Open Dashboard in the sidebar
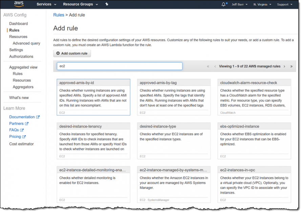Image resolution: width=302 pixels, height=213 pixels. coord(19,23)
